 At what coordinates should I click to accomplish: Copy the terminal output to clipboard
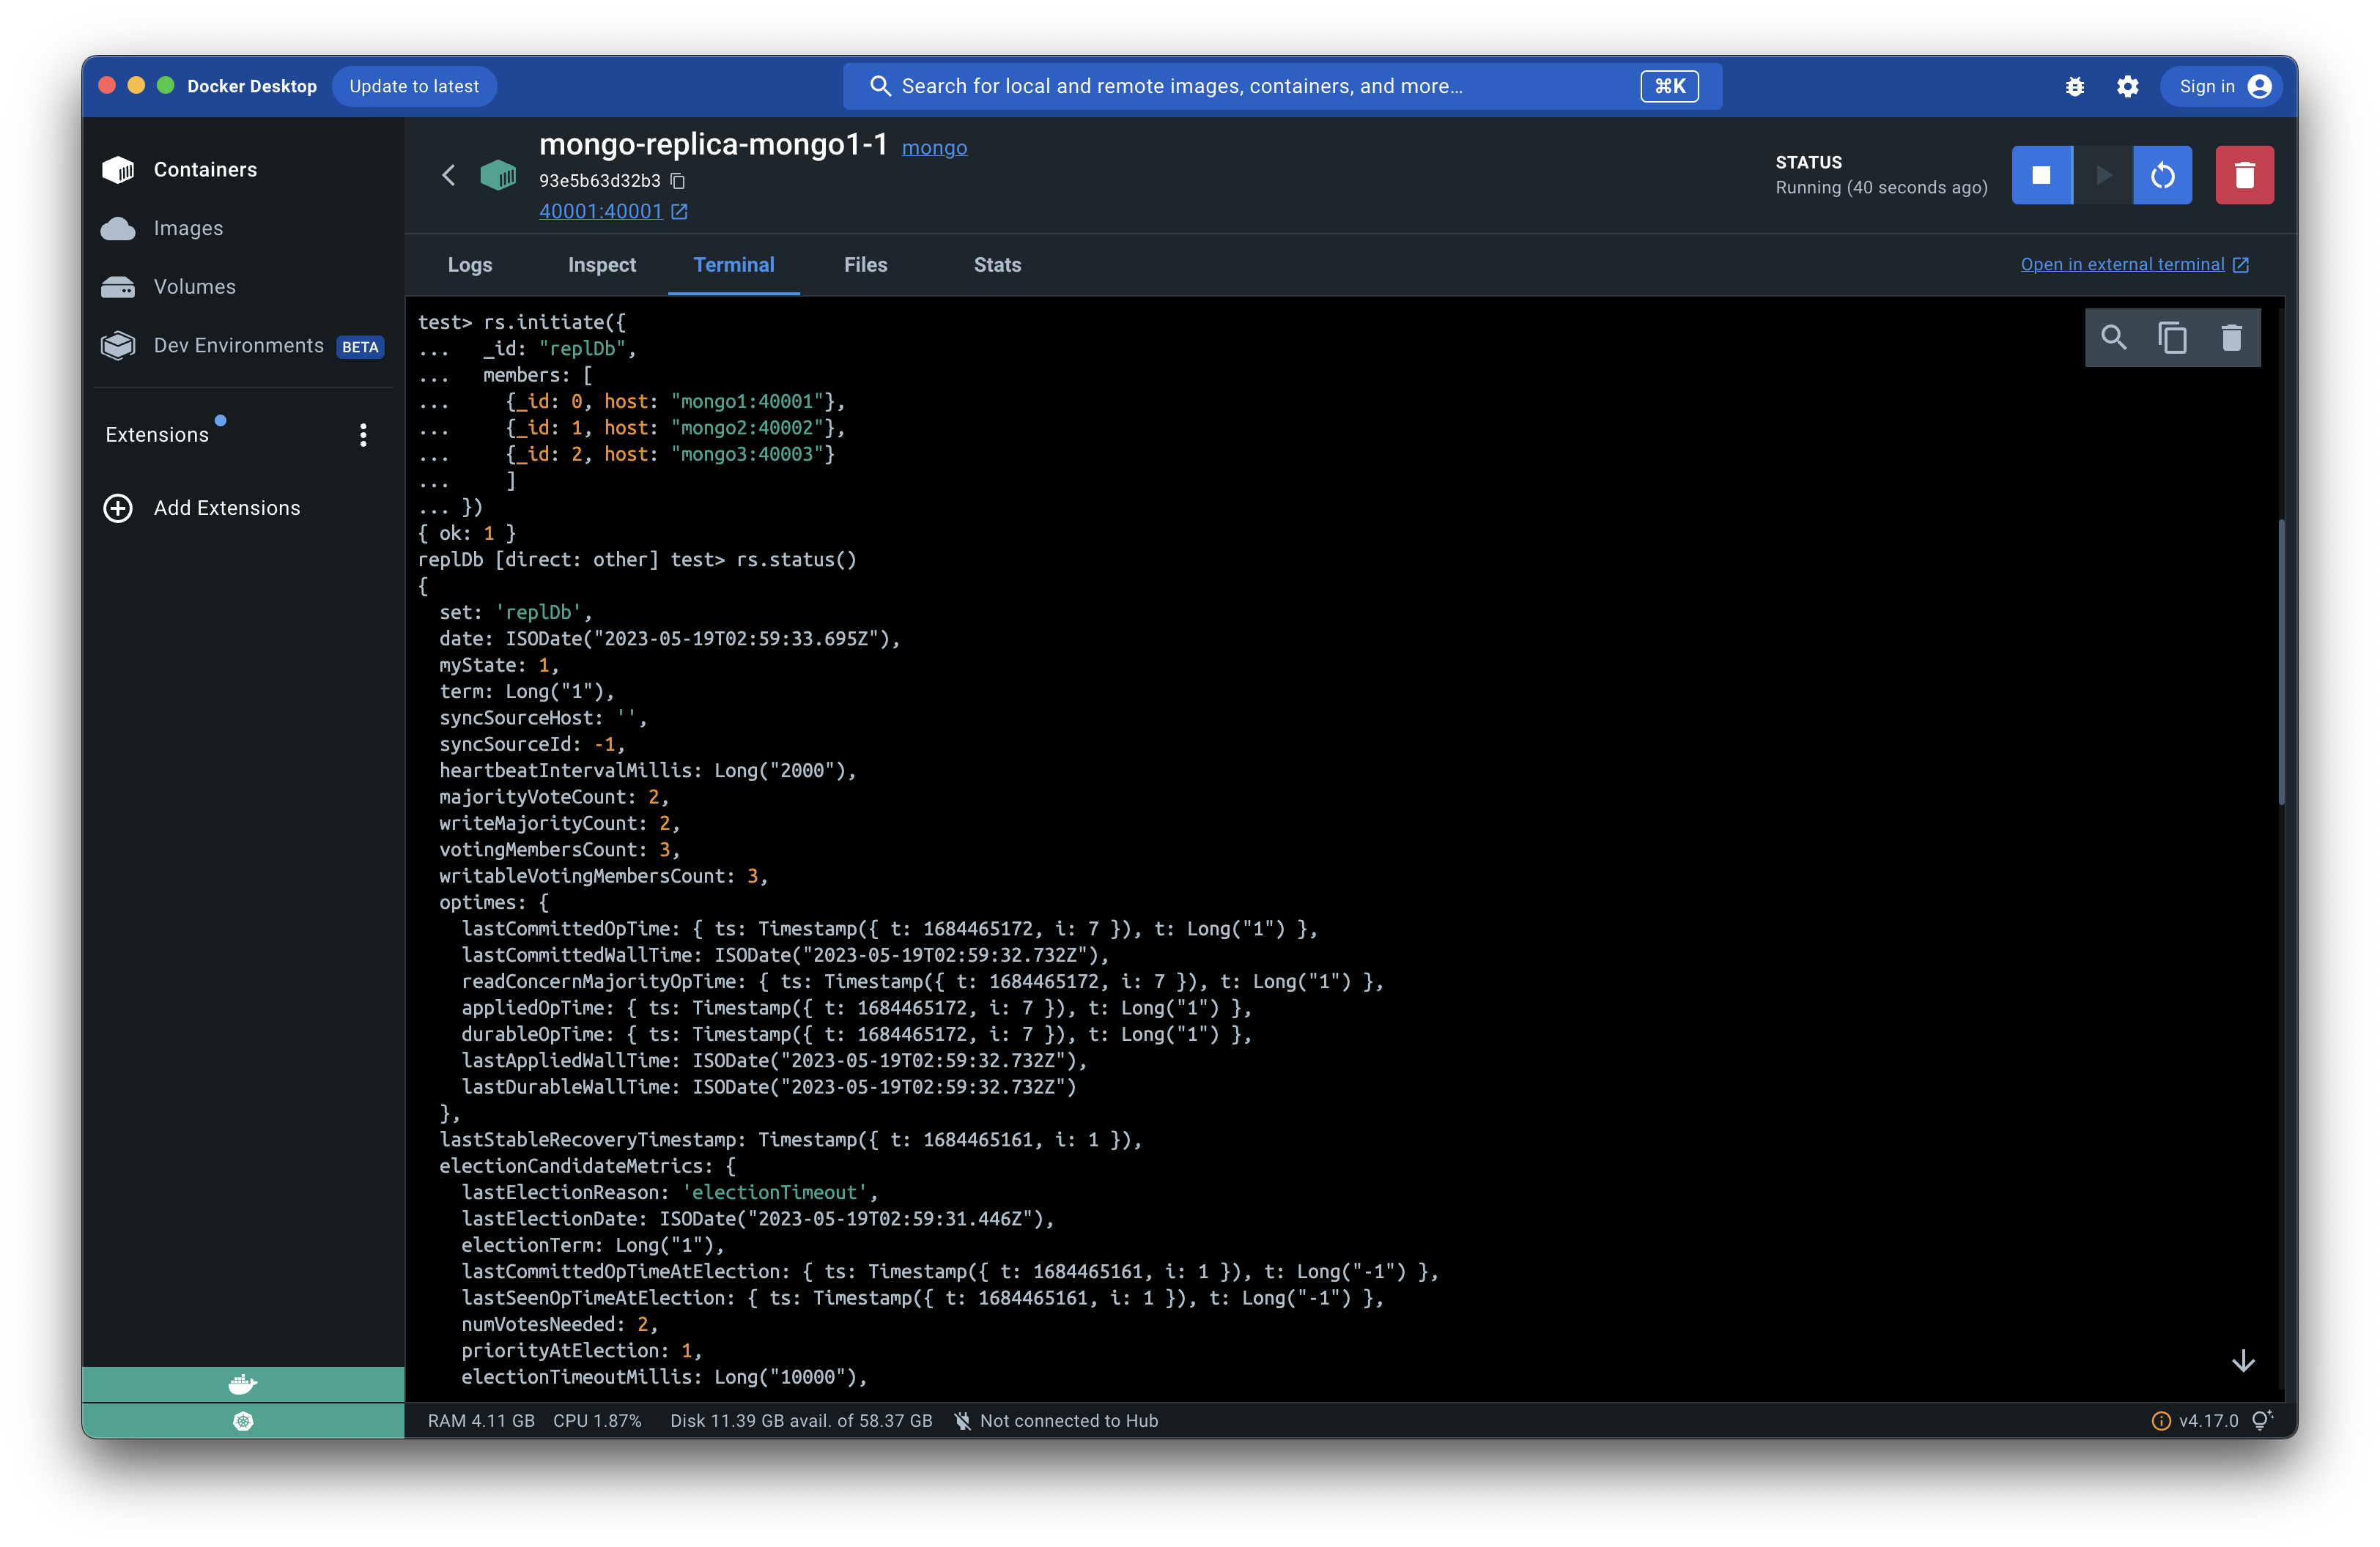pyautogui.click(x=2172, y=338)
